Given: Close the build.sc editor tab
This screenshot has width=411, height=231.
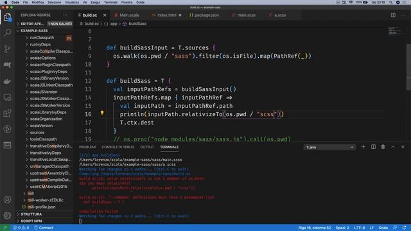Looking at the screenshot, I should click(x=105, y=15).
